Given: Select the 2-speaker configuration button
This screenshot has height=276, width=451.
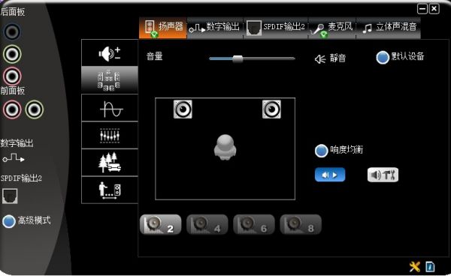Looking at the screenshot, I should pos(161,224).
